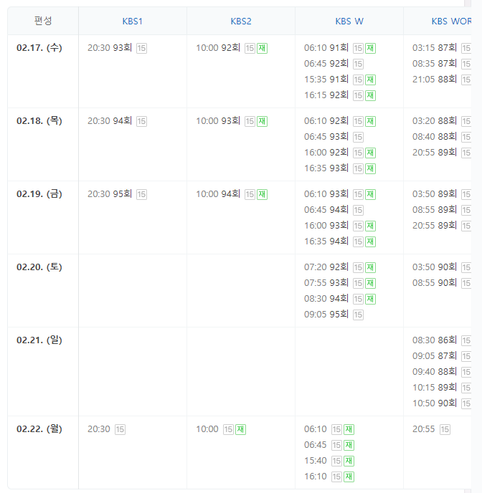Click the 편성 column header

pyautogui.click(x=43, y=21)
